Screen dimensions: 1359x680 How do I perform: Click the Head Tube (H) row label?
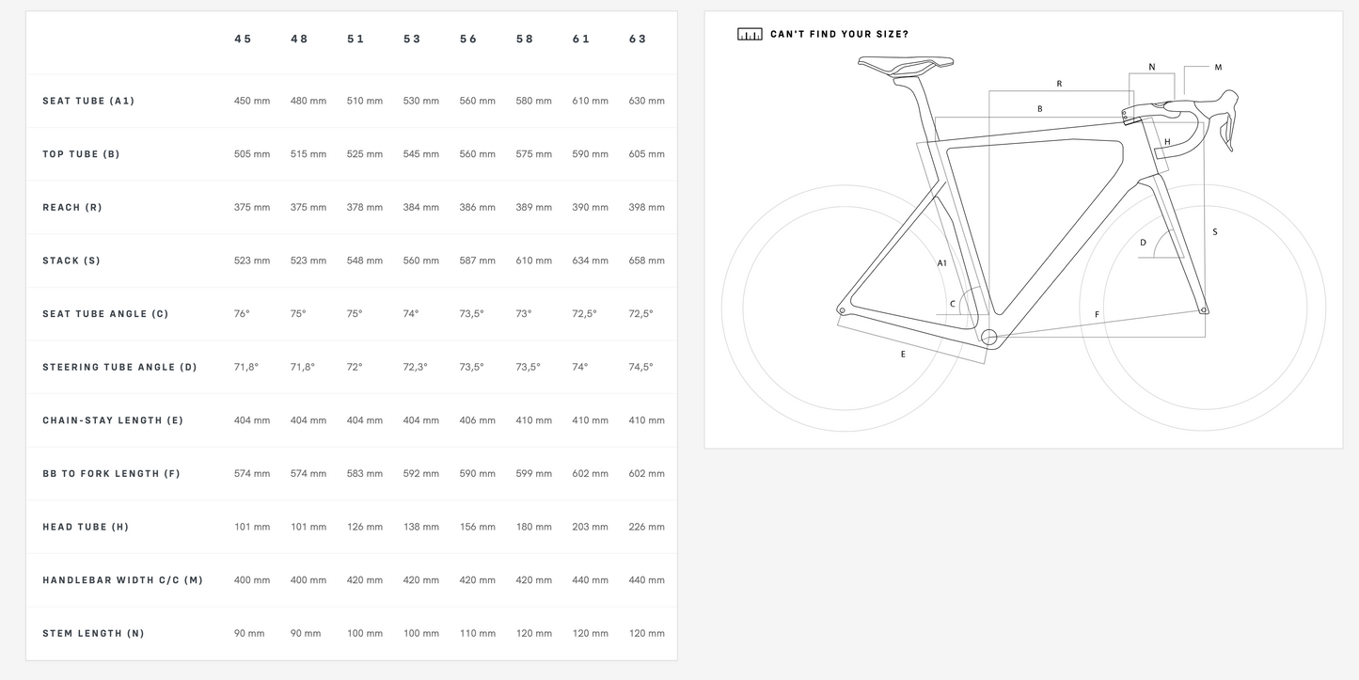click(x=86, y=527)
